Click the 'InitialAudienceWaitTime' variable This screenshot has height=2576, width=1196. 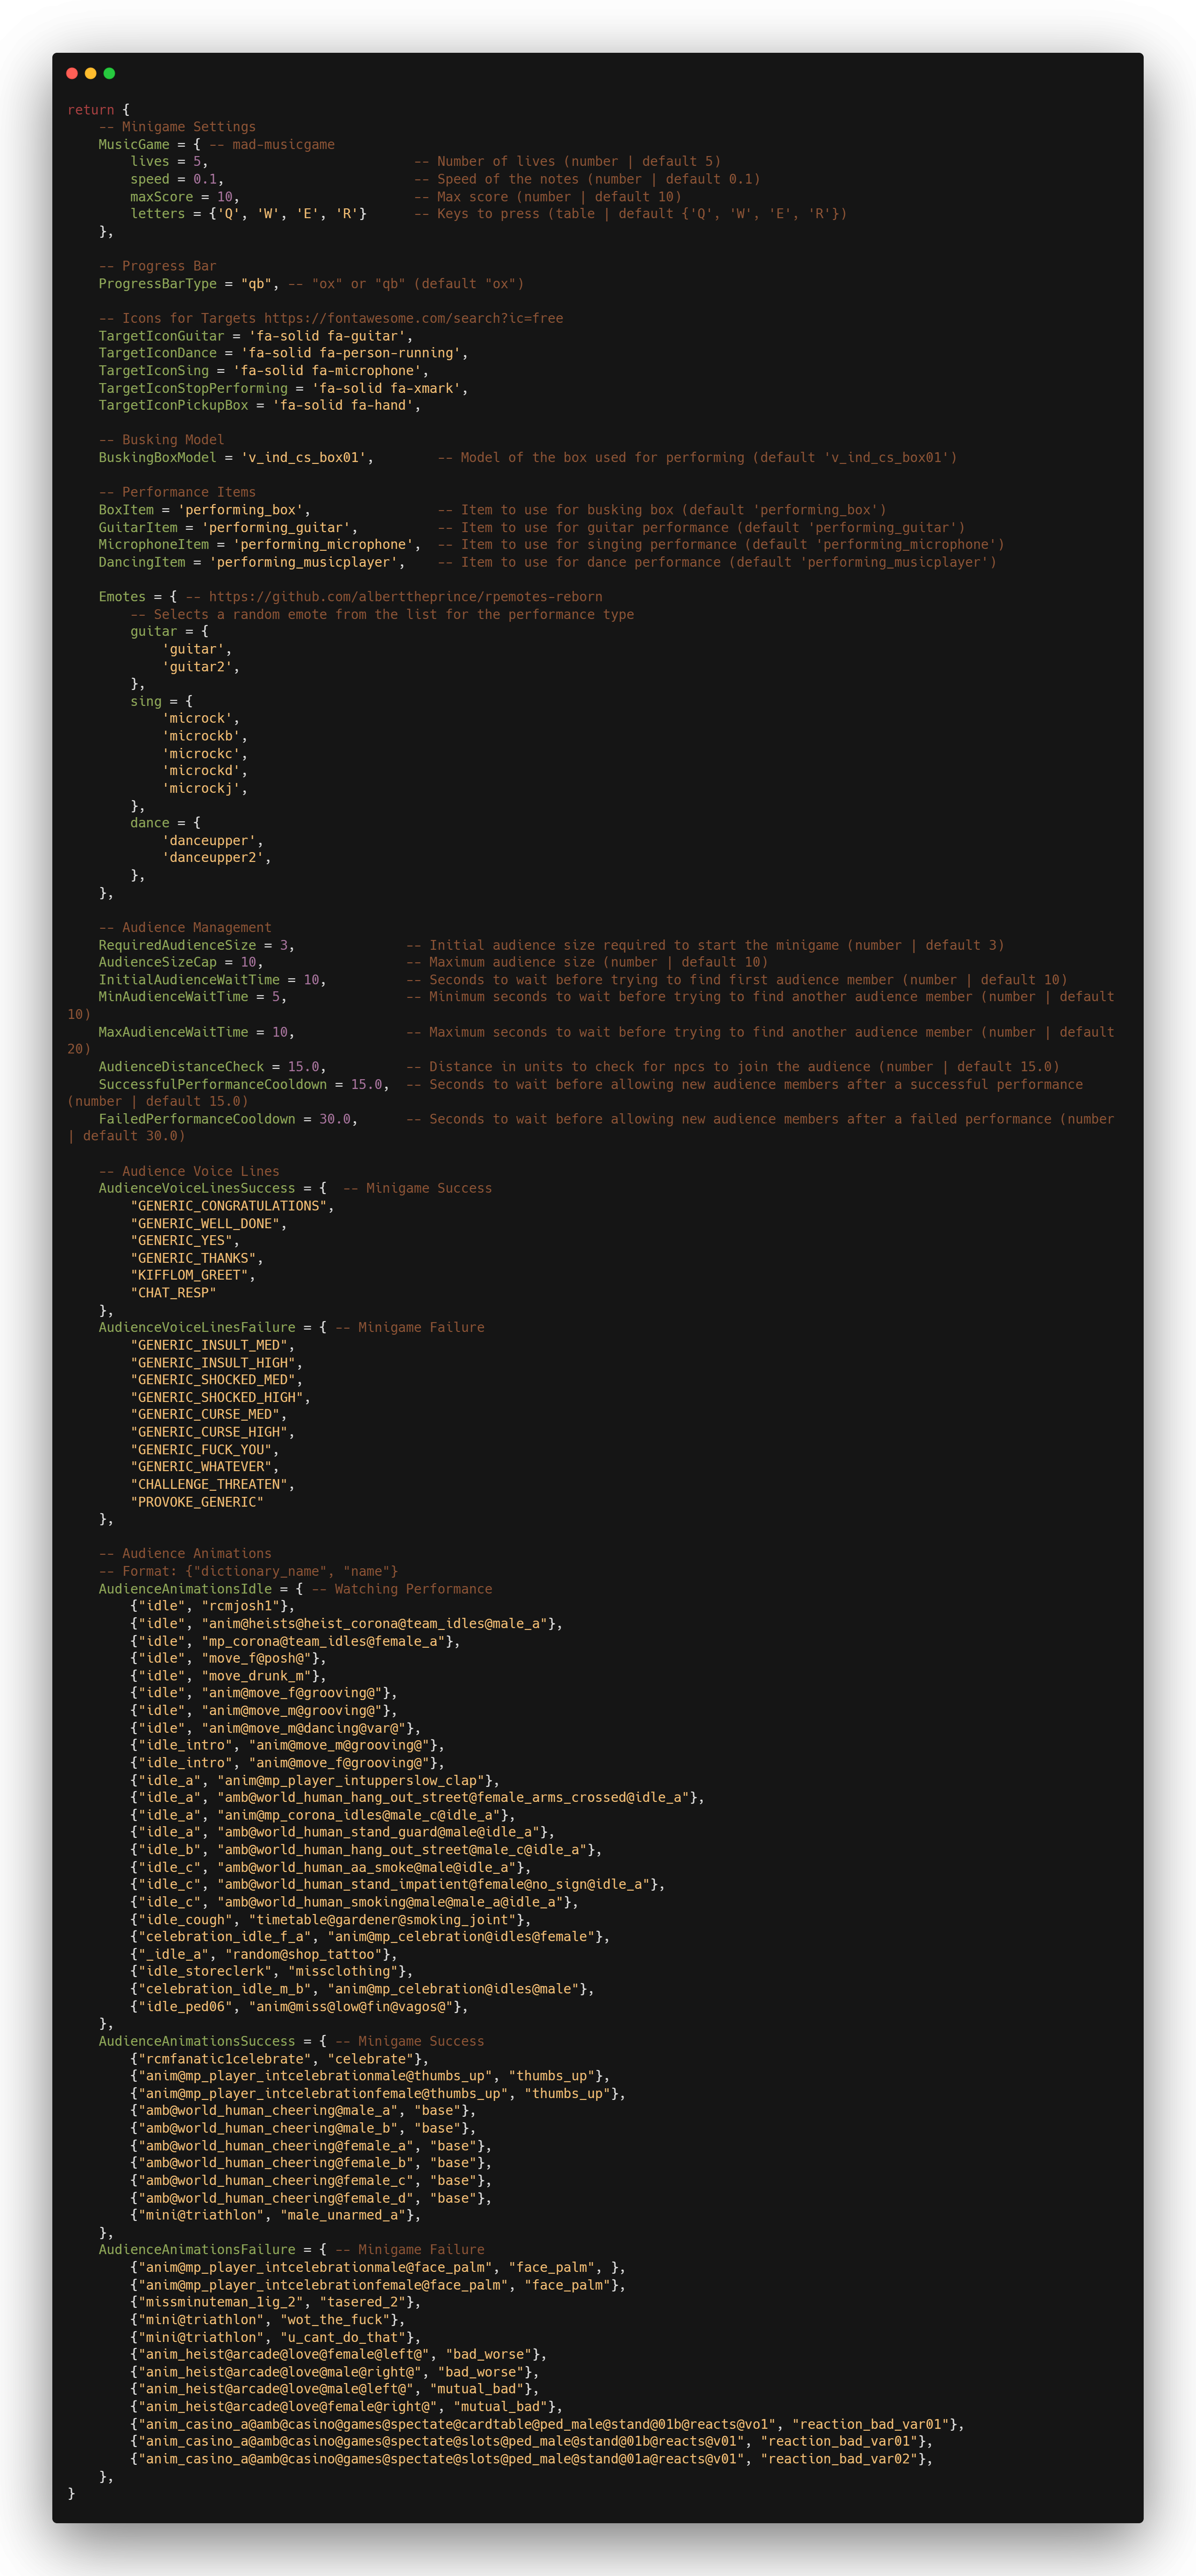[x=189, y=980]
